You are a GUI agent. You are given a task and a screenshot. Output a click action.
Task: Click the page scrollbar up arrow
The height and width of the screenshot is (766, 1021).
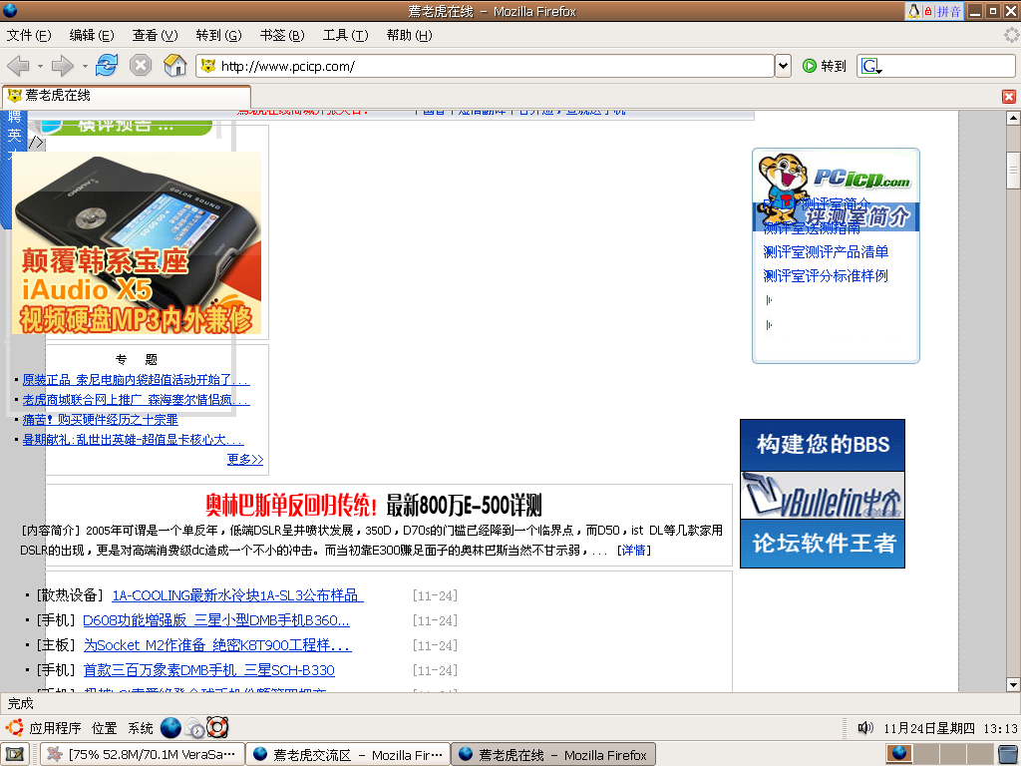(1013, 118)
